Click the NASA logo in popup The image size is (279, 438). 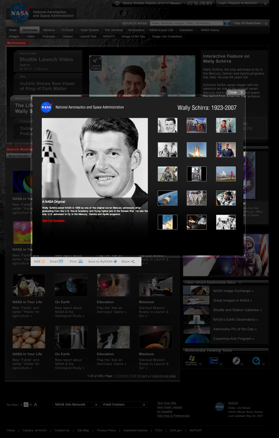point(46,107)
